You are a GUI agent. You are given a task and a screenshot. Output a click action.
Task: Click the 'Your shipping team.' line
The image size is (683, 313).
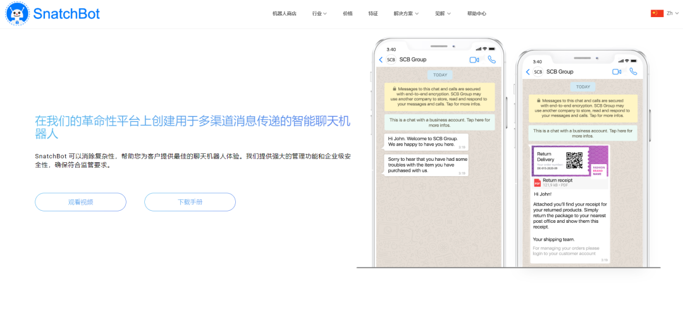(x=554, y=239)
